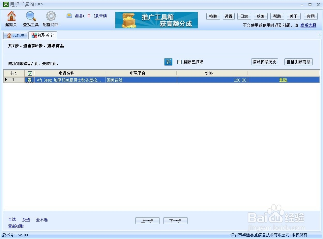Screen dimensions: 323x239
Task: Toggle the select-all checkbox in table header
Action: click(29, 73)
